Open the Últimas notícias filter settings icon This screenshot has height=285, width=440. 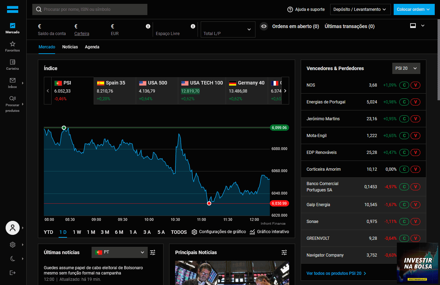point(153,252)
